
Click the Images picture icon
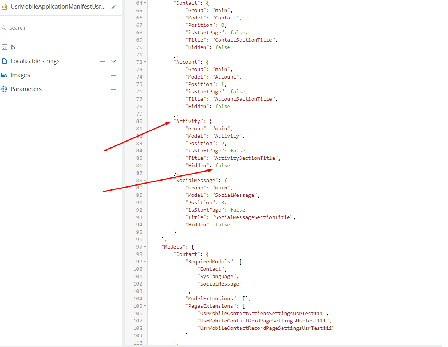tap(4, 75)
